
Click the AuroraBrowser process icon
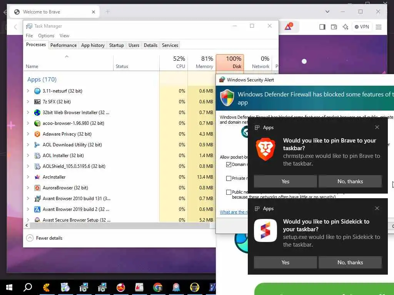click(x=37, y=188)
